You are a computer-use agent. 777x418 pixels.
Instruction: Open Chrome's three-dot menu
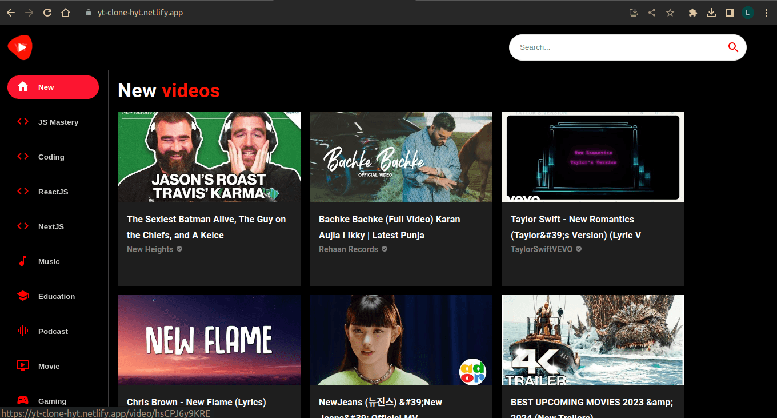click(x=766, y=13)
